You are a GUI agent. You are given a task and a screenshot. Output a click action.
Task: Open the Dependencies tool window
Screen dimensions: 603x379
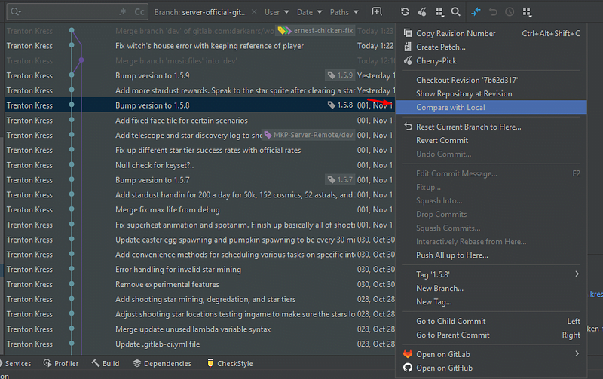coord(162,363)
